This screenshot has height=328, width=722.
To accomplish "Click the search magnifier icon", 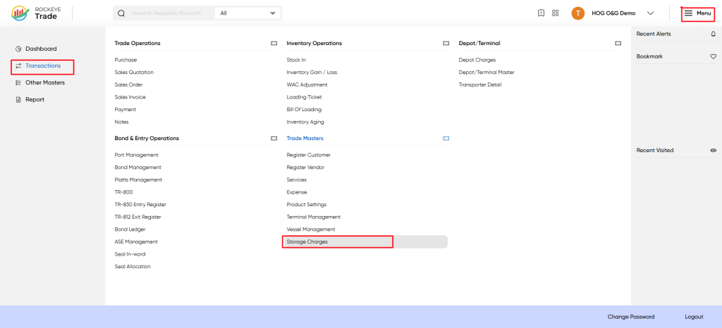I will 121,13.
